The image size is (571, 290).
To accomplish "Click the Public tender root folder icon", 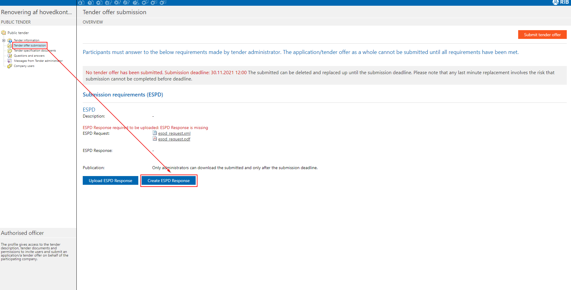I will coord(4,33).
